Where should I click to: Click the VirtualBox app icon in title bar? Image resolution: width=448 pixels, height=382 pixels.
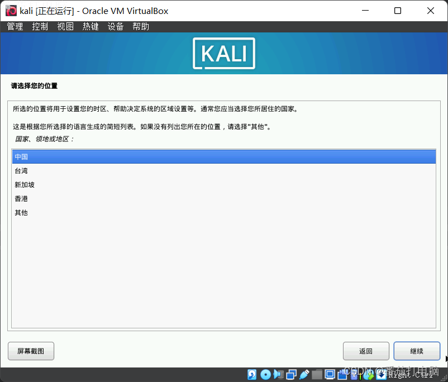point(11,11)
